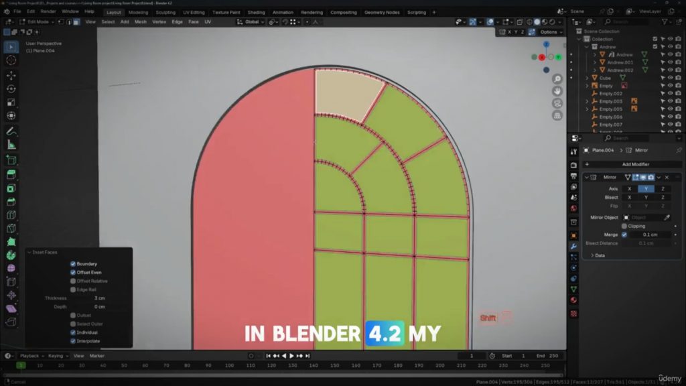Screen dimensions: 686x386
Task: Switch to the Geometry Nodes workspace tab
Action: click(x=382, y=12)
